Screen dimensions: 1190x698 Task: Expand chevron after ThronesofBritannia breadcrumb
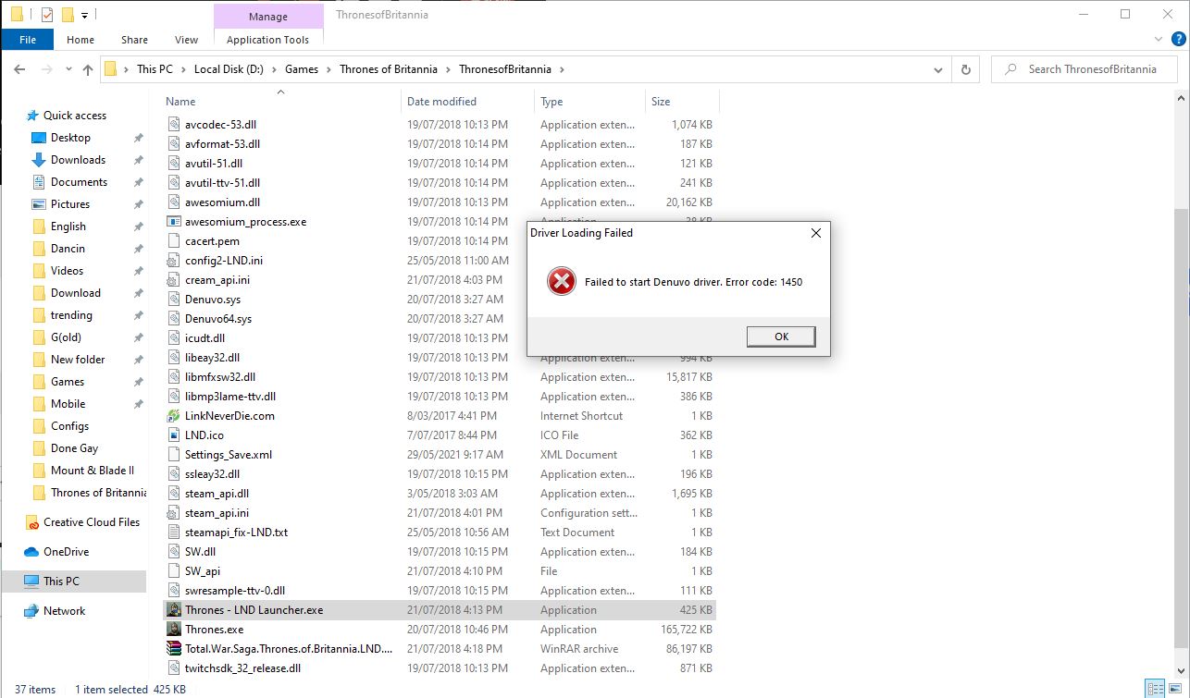tap(562, 69)
